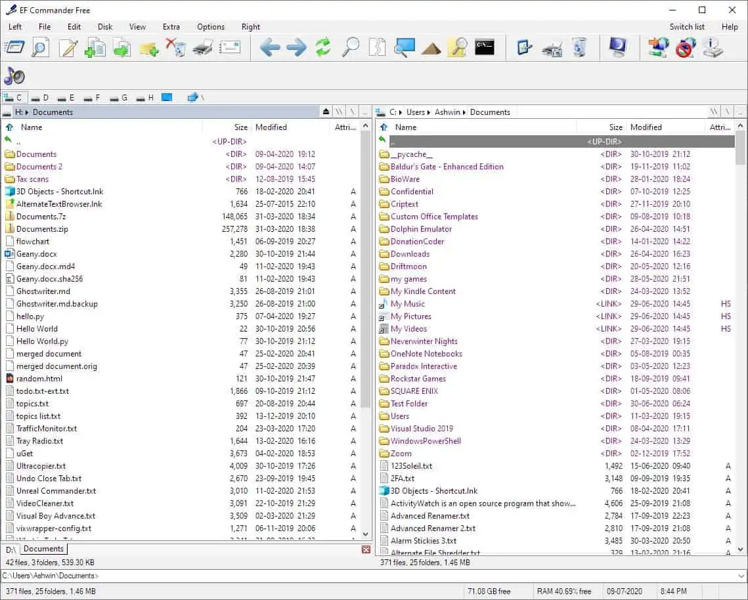Screen dimensions: 748x600
Task: Click the brown pyramid toolbar icon
Action: [431, 48]
